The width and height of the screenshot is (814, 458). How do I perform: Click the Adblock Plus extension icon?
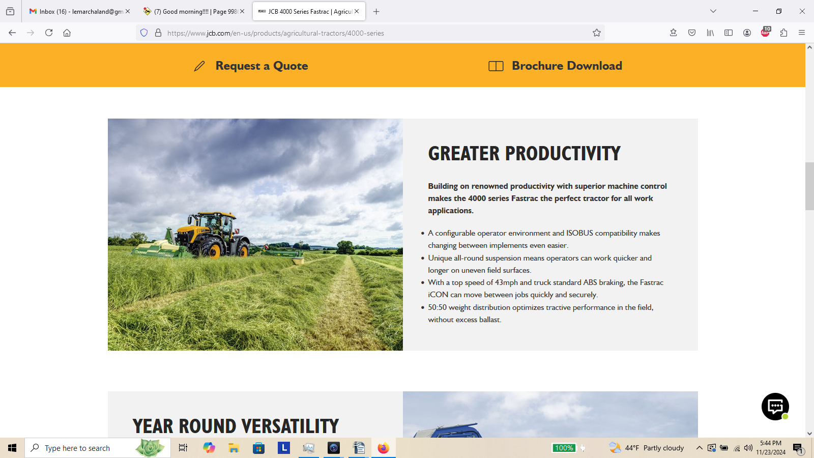click(765, 33)
